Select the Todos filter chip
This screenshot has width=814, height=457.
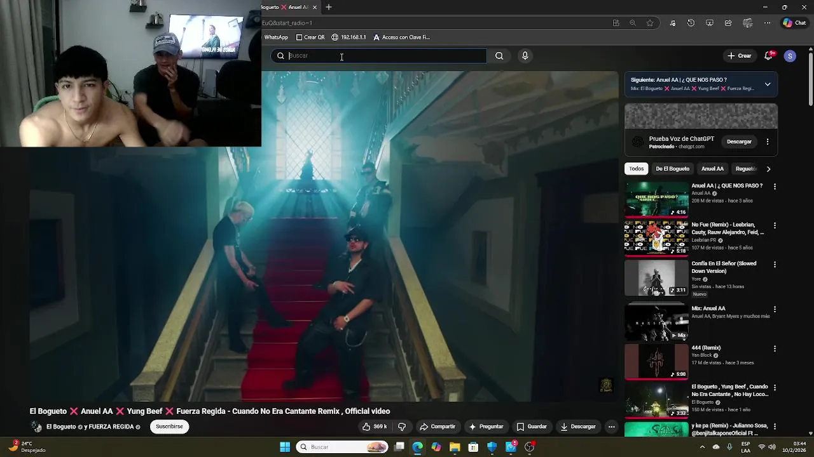click(x=636, y=169)
